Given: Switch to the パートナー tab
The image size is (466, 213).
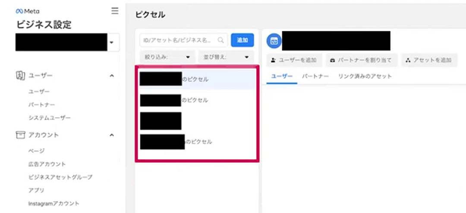Looking at the screenshot, I should click(315, 77).
